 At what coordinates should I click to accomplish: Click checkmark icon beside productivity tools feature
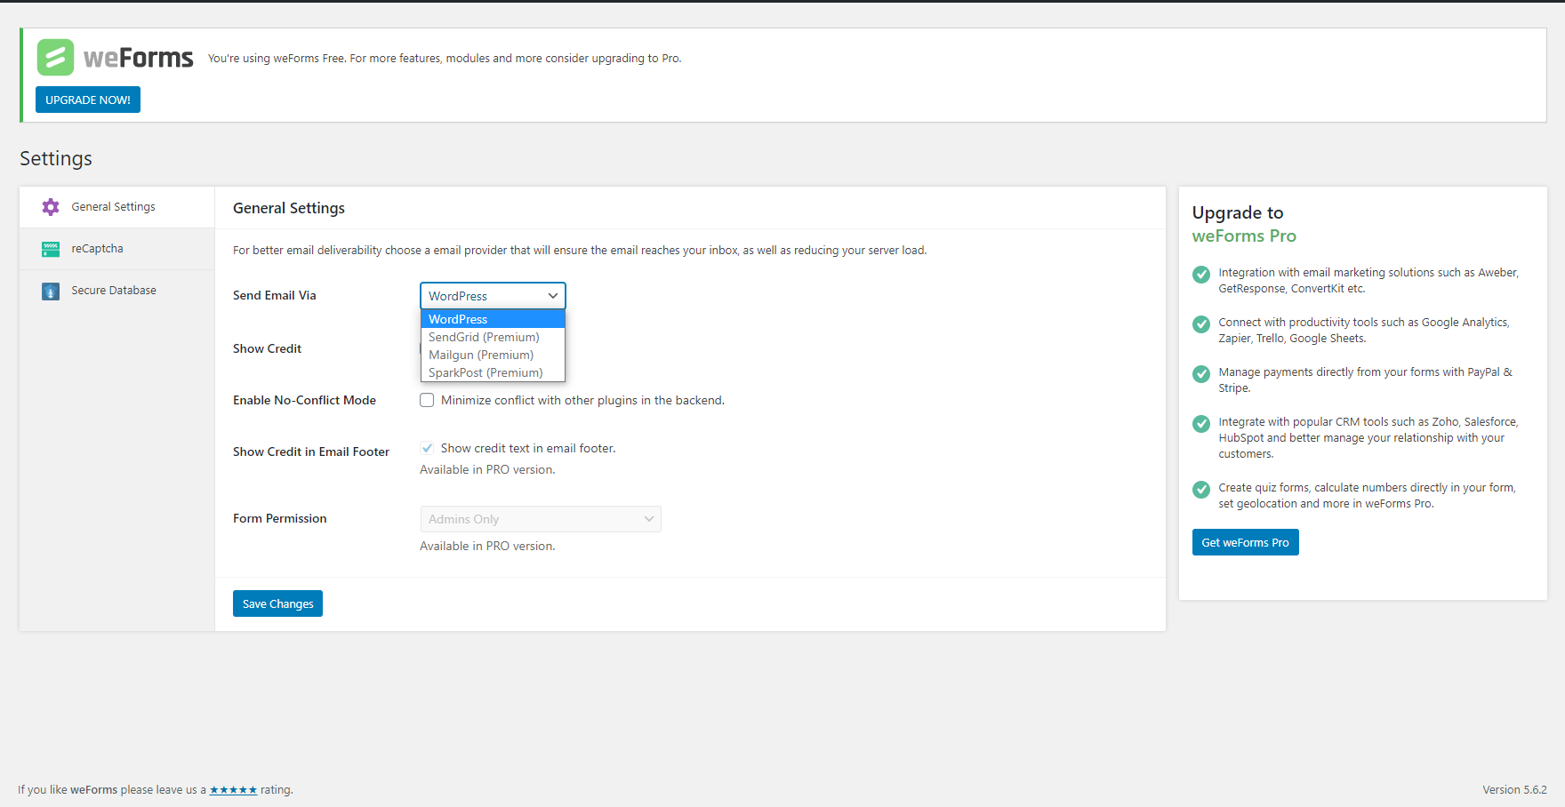pyautogui.click(x=1201, y=324)
